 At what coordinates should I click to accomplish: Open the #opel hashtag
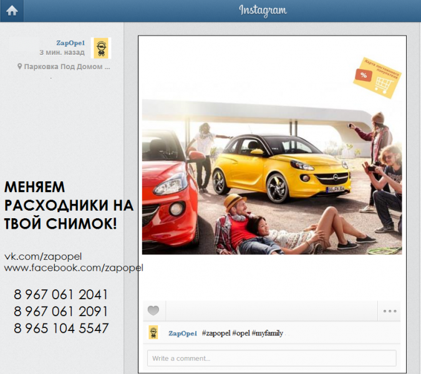(x=241, y=333)
